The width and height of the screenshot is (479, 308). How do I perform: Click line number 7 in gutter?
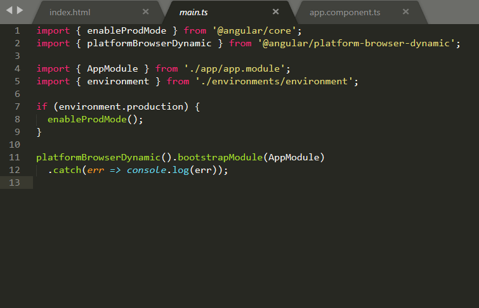point(17,106)
